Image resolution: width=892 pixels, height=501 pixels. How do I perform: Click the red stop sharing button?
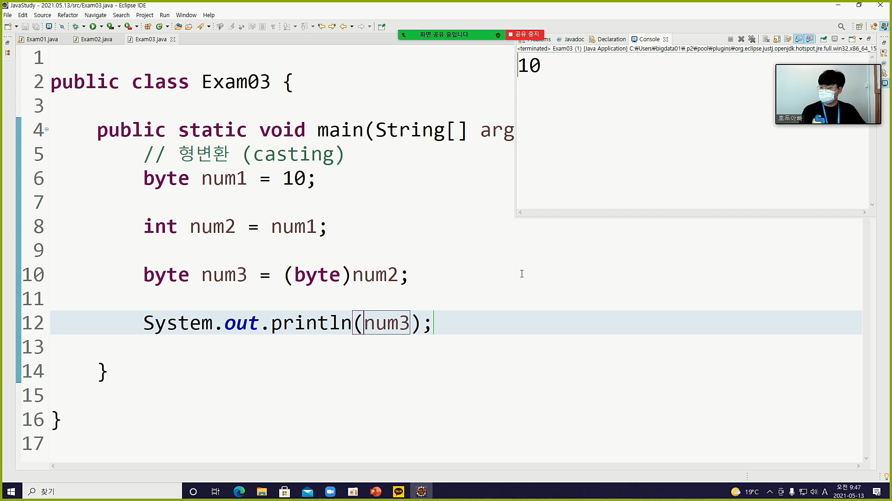pos(524,34)
